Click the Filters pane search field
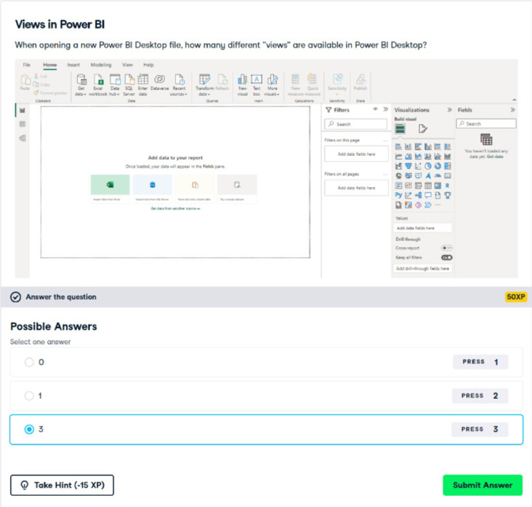Viewport: 532px width, 507px height. click(355, 124)
